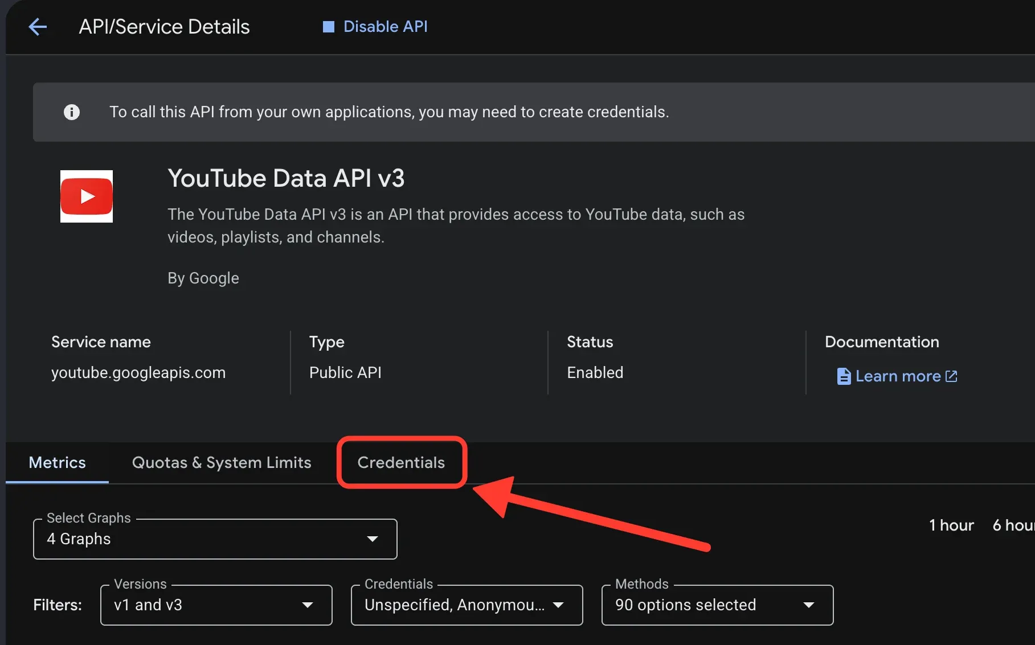Open the Credentials filter dropdown
Image resolution: width=1035 pixels, height=645 pixels.
pos(467,605)
